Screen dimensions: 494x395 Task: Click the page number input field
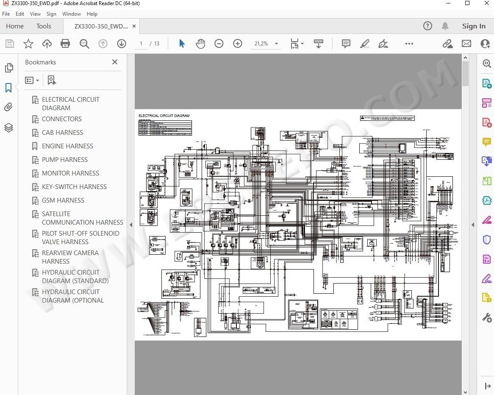tap(141, 44)
